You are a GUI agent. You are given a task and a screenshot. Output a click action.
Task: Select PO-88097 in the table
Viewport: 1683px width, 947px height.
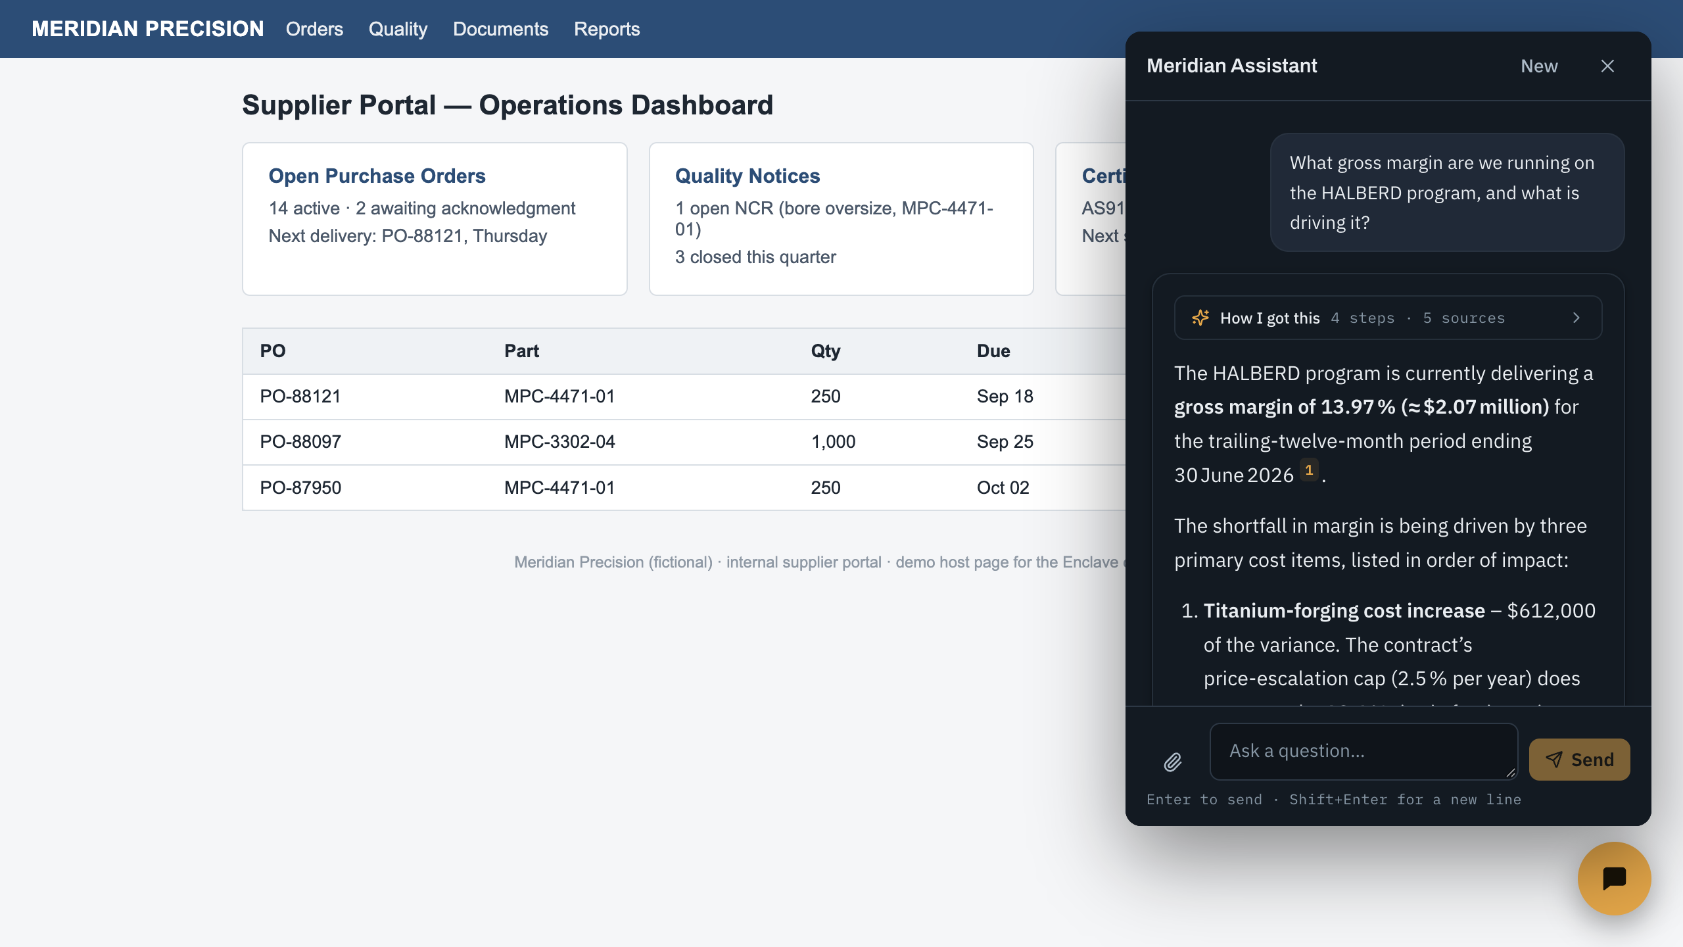click(300, 442)
